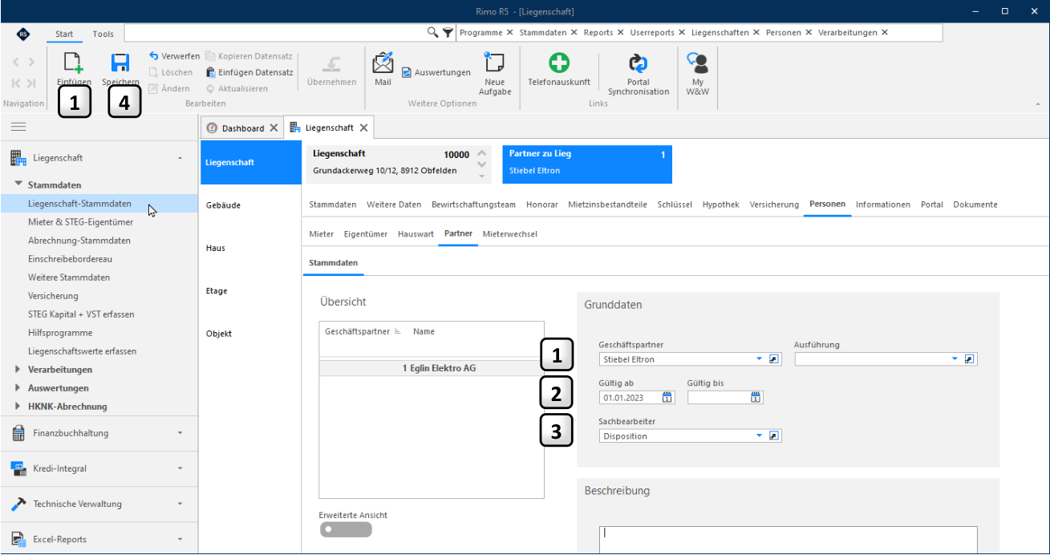Screen dimensions: 1050x555
Task: Save using the Speichern disk icon
Action: [x=120, y=64]
